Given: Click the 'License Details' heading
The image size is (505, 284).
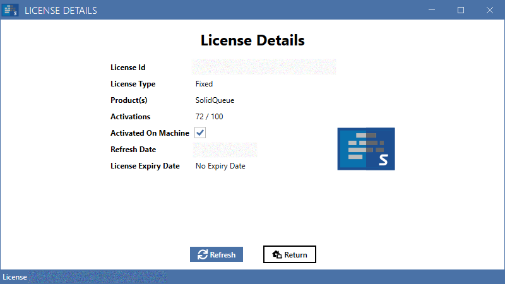Looking at the screenshot, I should pos(252,40).
